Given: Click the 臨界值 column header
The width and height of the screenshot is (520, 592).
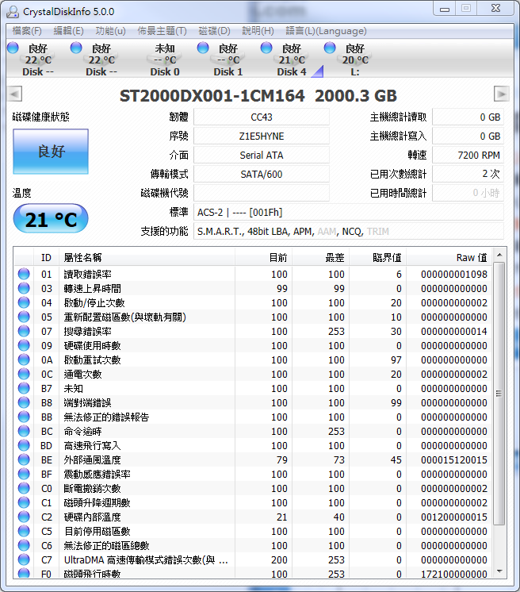Looking at the screenshot, I should point(377,257).
